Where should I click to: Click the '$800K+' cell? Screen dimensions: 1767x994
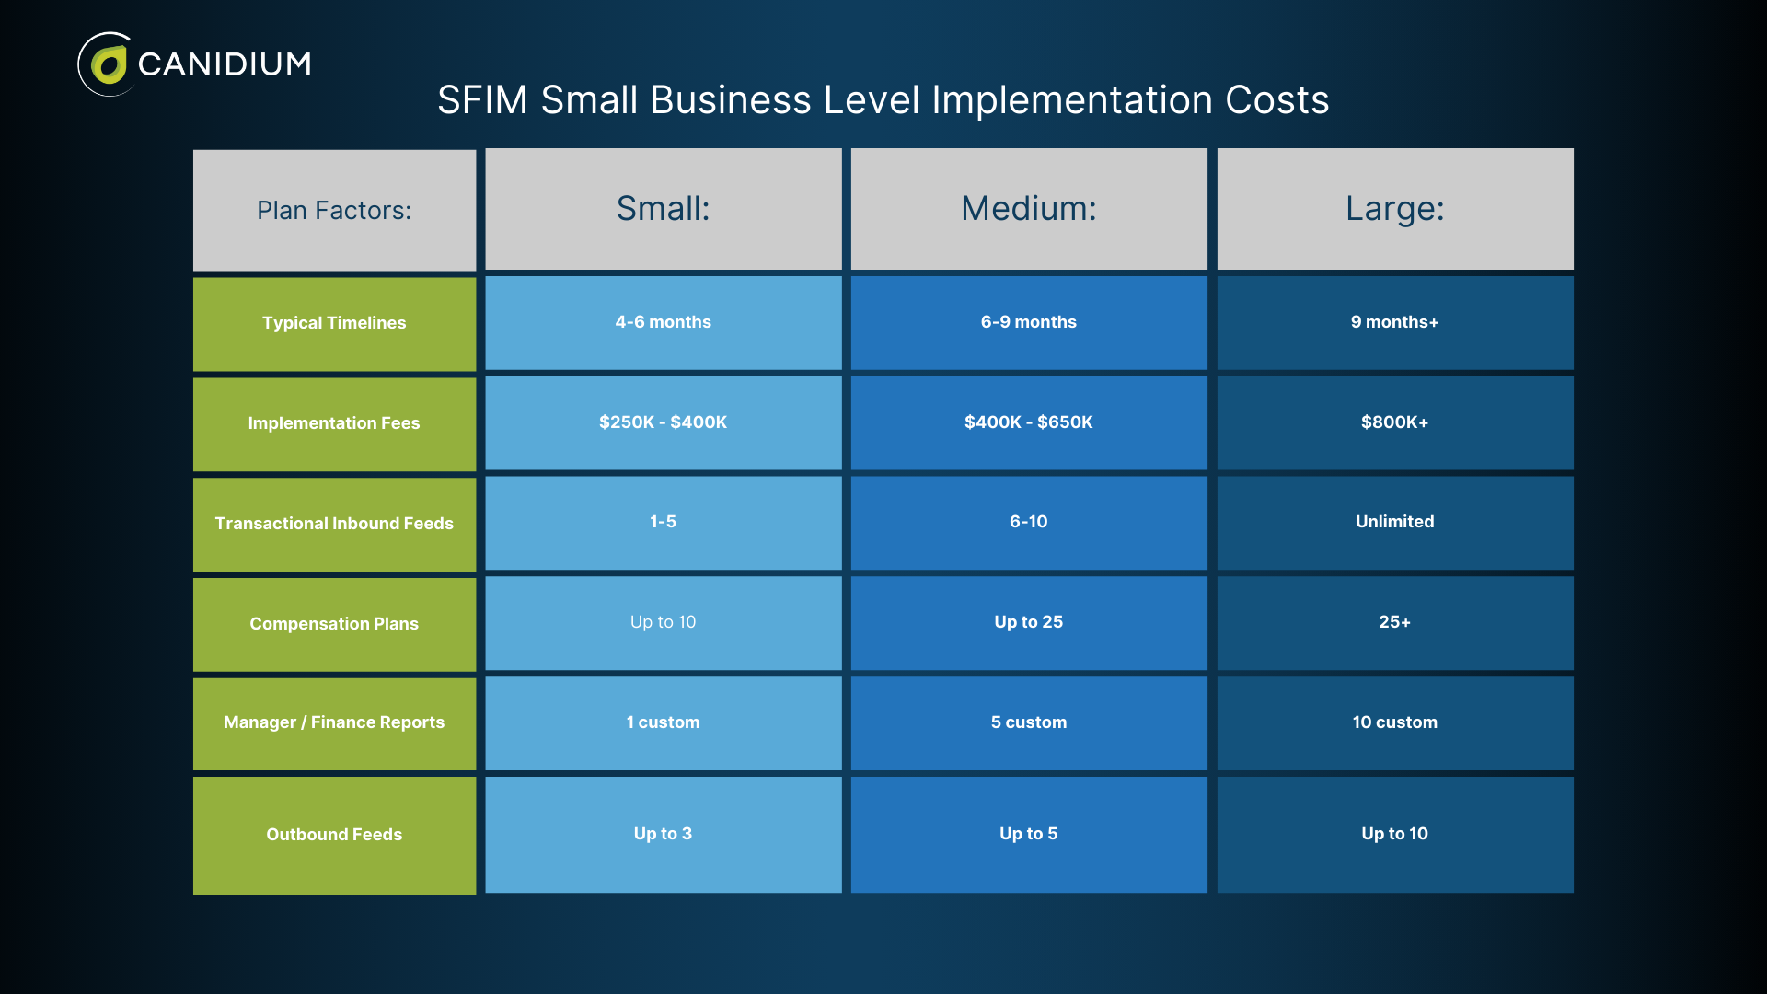[x=1395, y=423]
